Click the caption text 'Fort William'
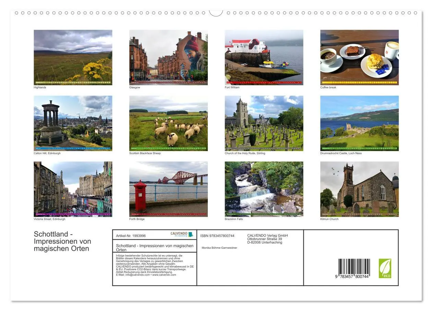 232,87
